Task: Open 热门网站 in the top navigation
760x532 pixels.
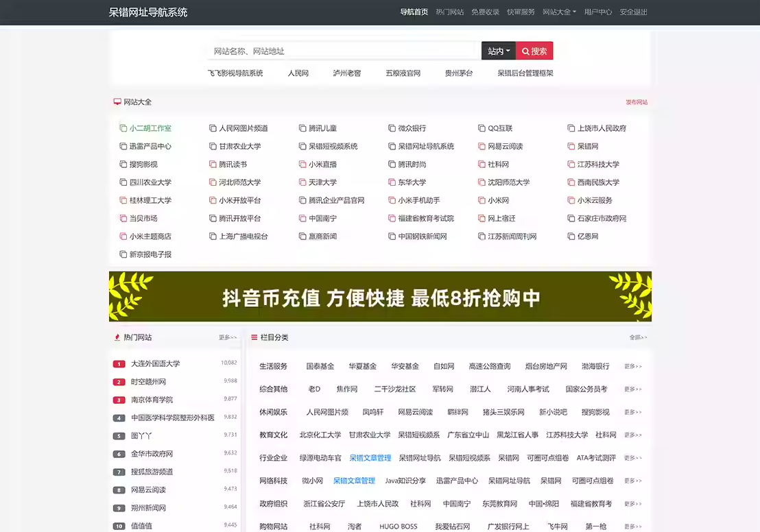Action: coord(449,12)
